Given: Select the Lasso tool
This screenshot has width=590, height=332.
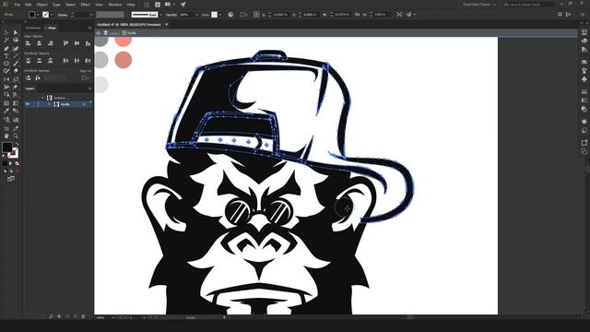Looking at the screenshot, I should click(x=16, y=40).
